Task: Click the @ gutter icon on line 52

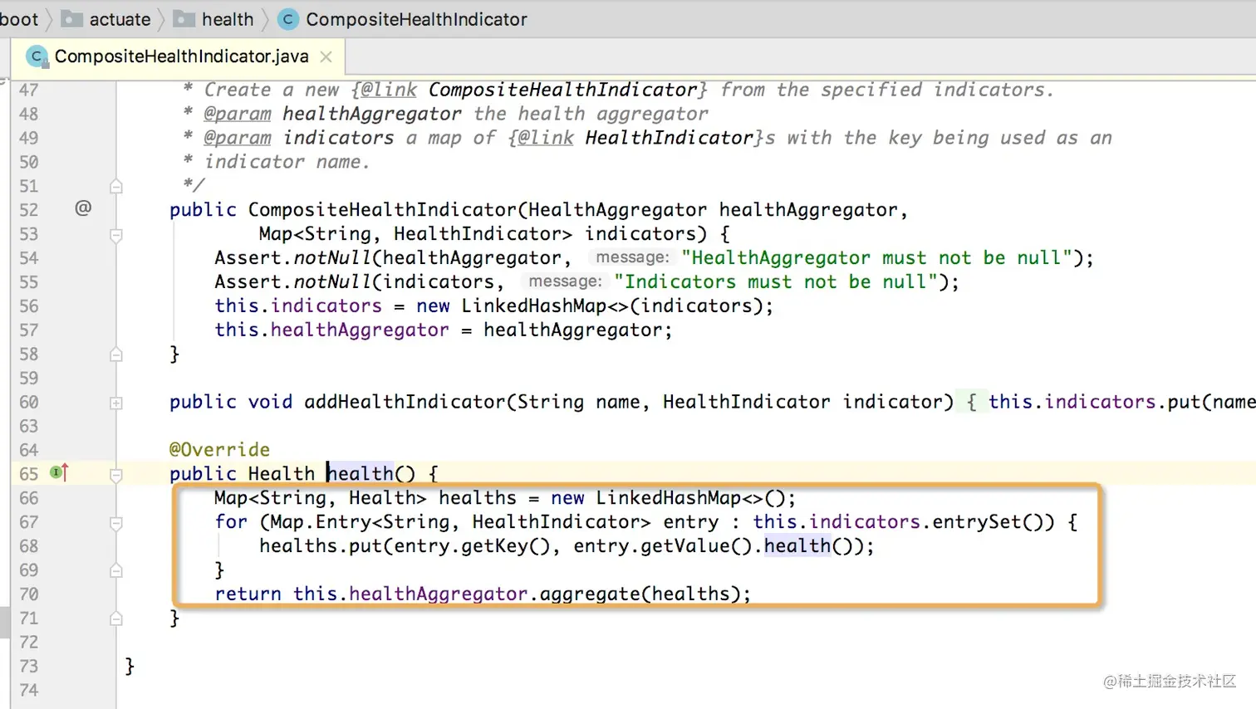Action: tap(83, 208)
